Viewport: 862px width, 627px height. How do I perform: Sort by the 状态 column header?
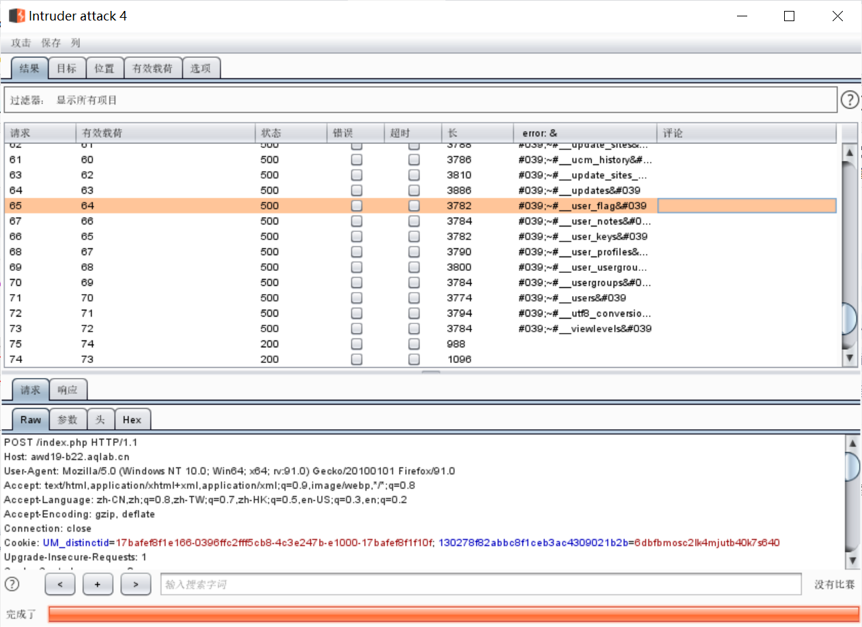click(x=291, y=133)
